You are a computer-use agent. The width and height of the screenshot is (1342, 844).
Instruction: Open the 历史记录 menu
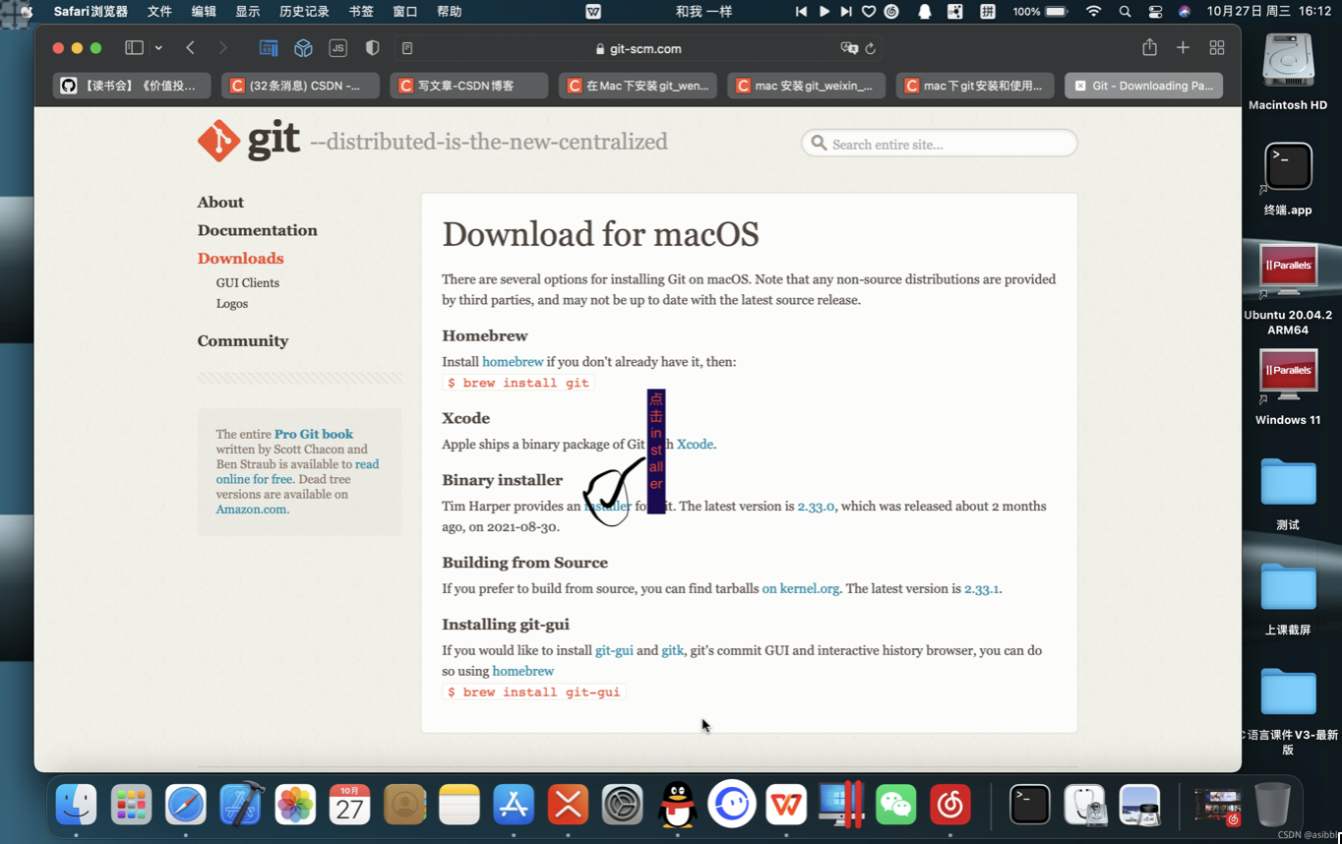304,12
